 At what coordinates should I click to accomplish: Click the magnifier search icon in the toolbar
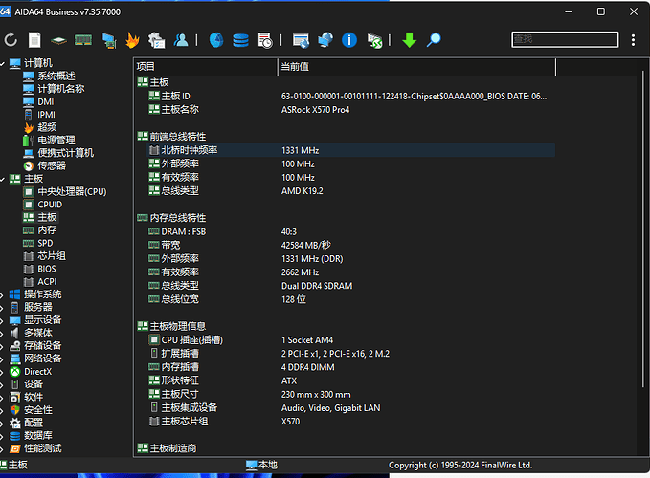pyautogui.click(x=434, y=40)
